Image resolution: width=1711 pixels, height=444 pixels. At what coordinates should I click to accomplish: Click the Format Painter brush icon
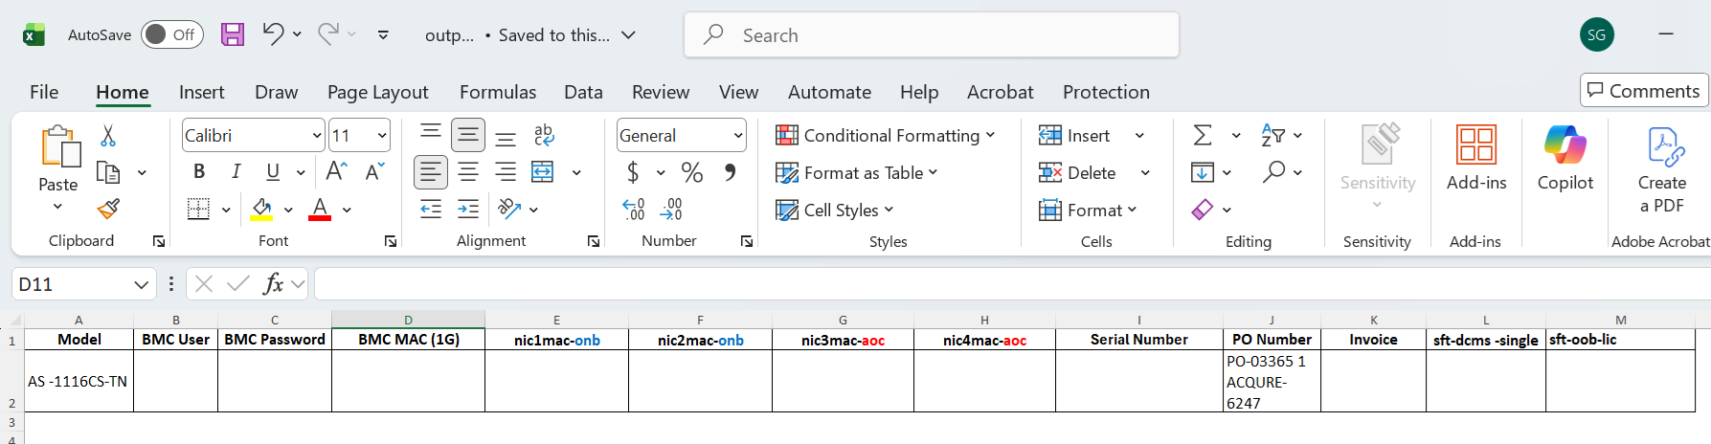[x=108, y=209]
